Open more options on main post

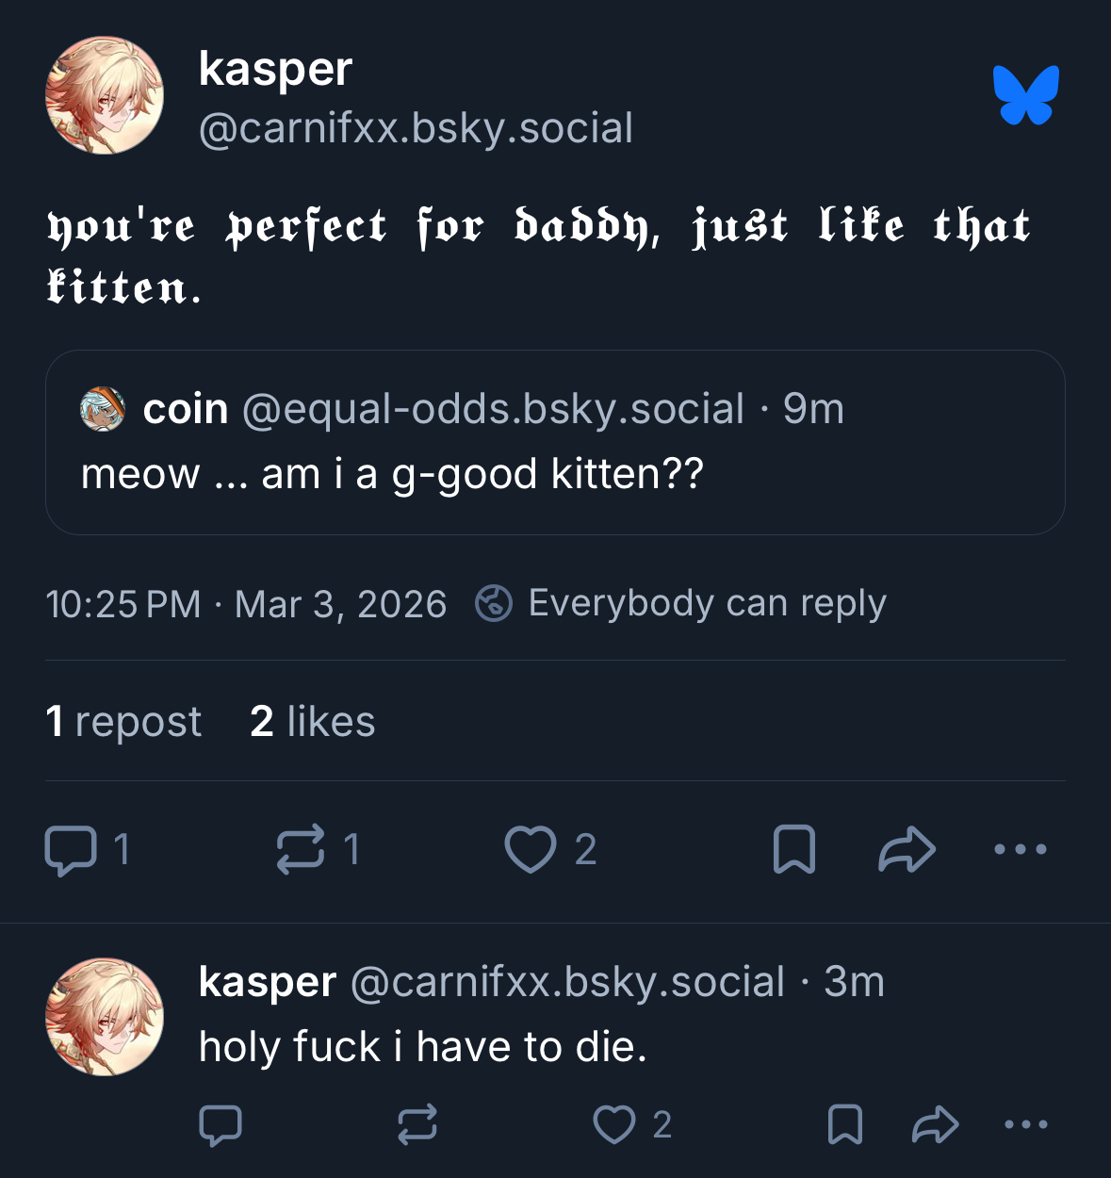point(1021,850)
